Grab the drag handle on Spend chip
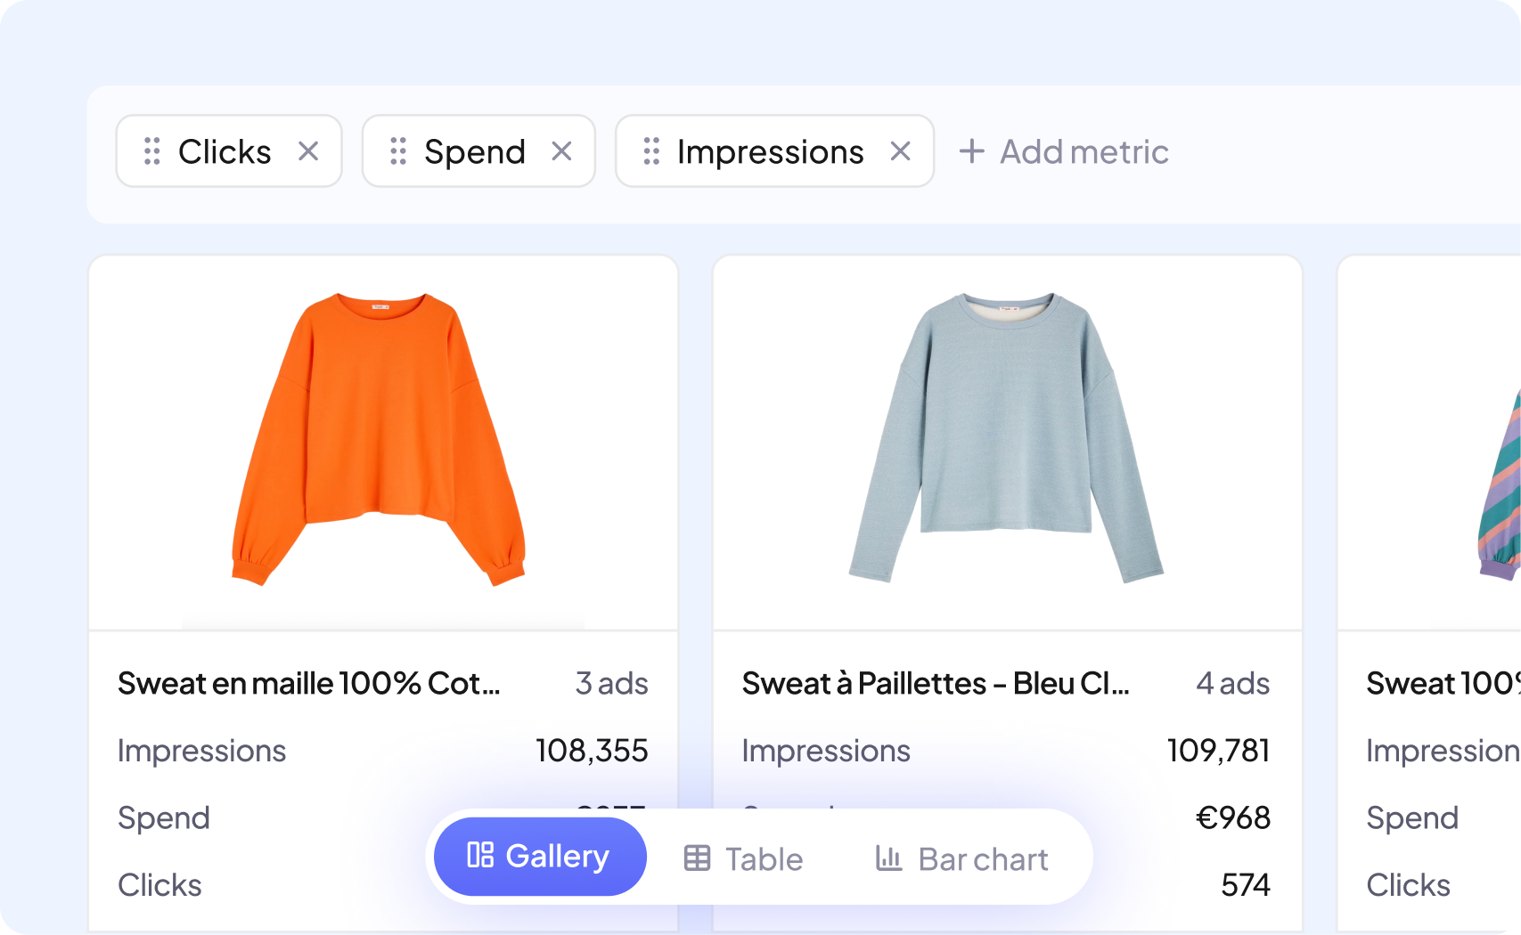This screenshot has width=1521, height=935. pyautogui.click(x=398, y=151)
